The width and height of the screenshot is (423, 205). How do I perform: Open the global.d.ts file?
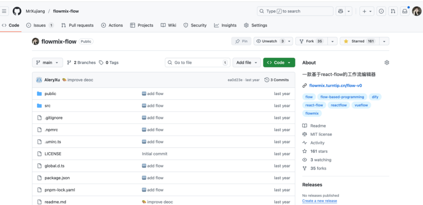click(x=54, y=166)
